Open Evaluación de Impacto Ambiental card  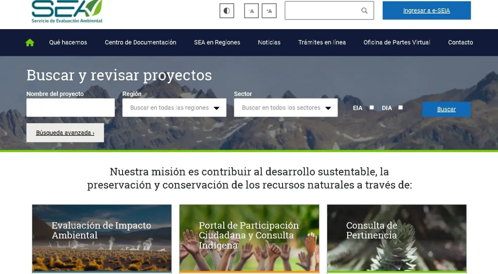(x=102, y=238)
